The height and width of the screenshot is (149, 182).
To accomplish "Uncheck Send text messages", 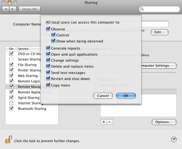I will 48,72.
